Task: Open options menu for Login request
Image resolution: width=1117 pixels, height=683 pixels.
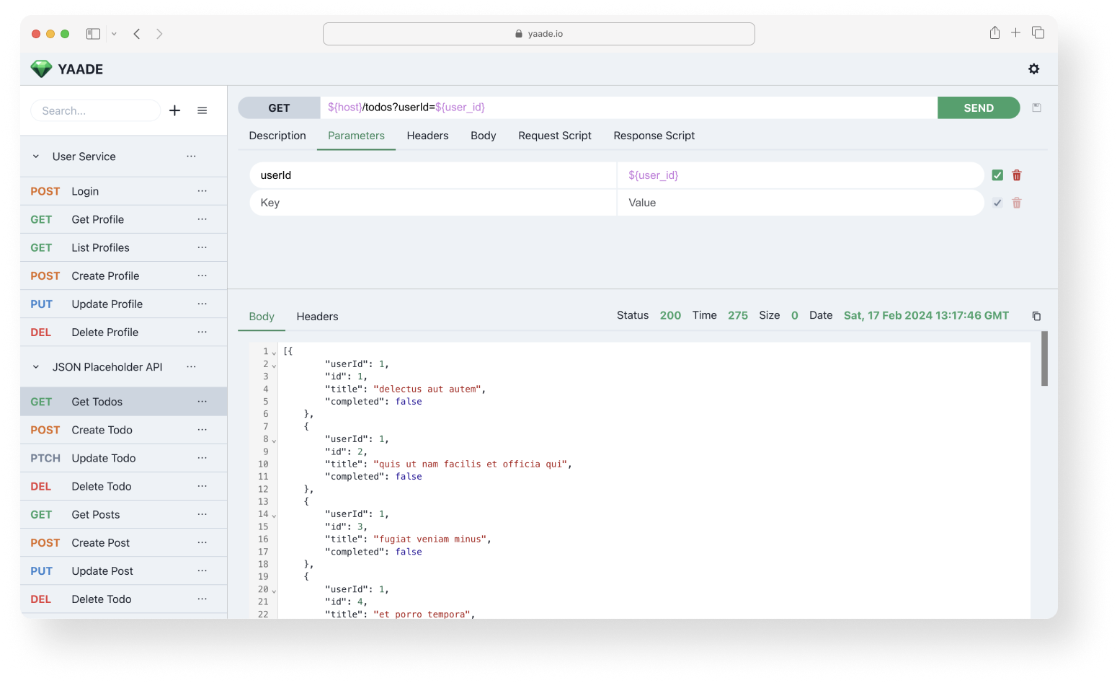Action: [x=203, y=190]
